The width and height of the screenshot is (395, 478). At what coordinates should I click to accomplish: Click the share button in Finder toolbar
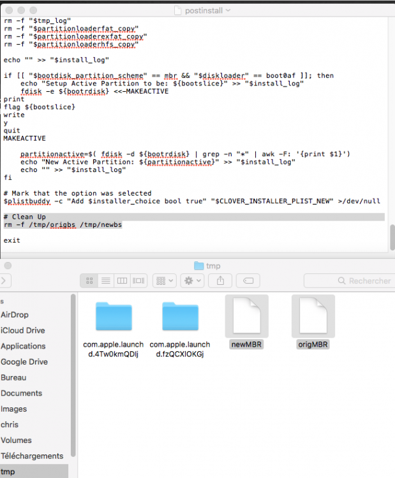click(x=220, y=280)
